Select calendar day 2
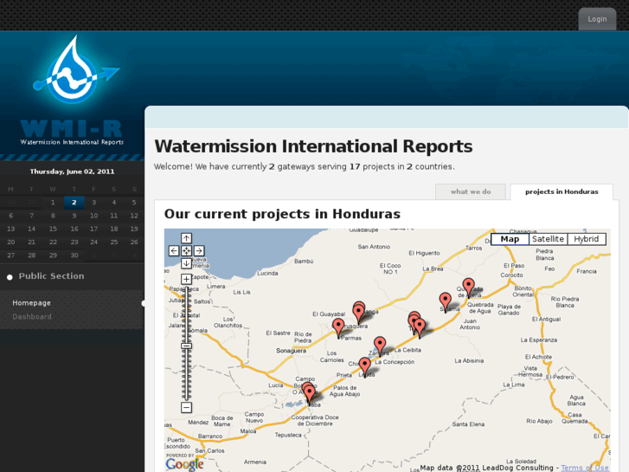629x472 pixels. (74, 203)
